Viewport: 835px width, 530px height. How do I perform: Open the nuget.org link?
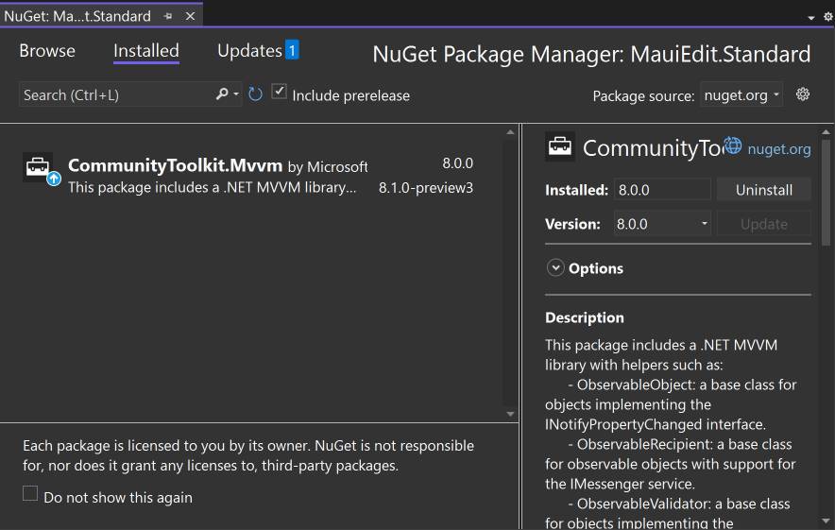pyautogui.click(x=778, y=148)
